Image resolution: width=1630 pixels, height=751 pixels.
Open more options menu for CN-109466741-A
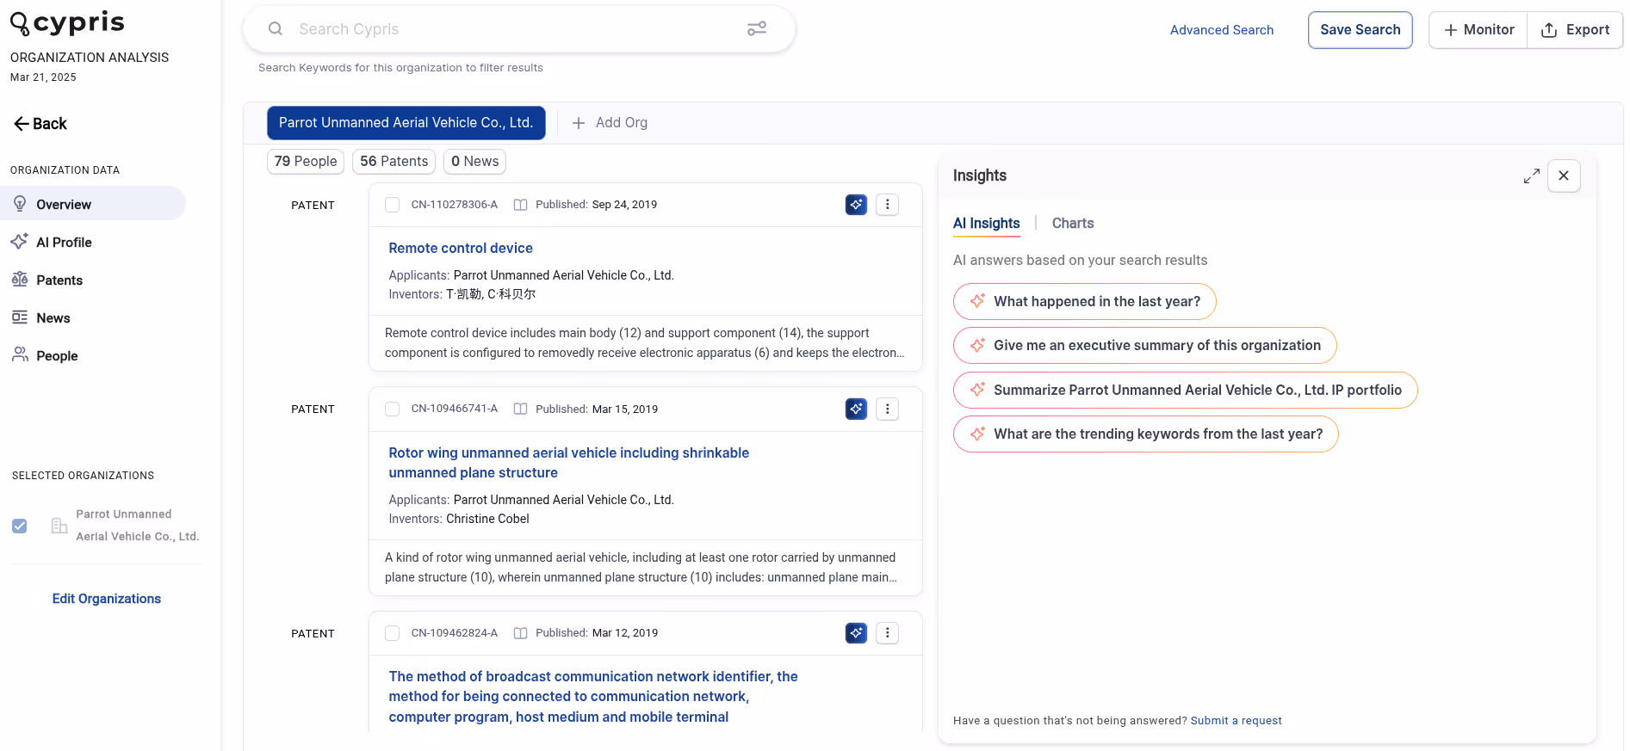click(887, 409)
